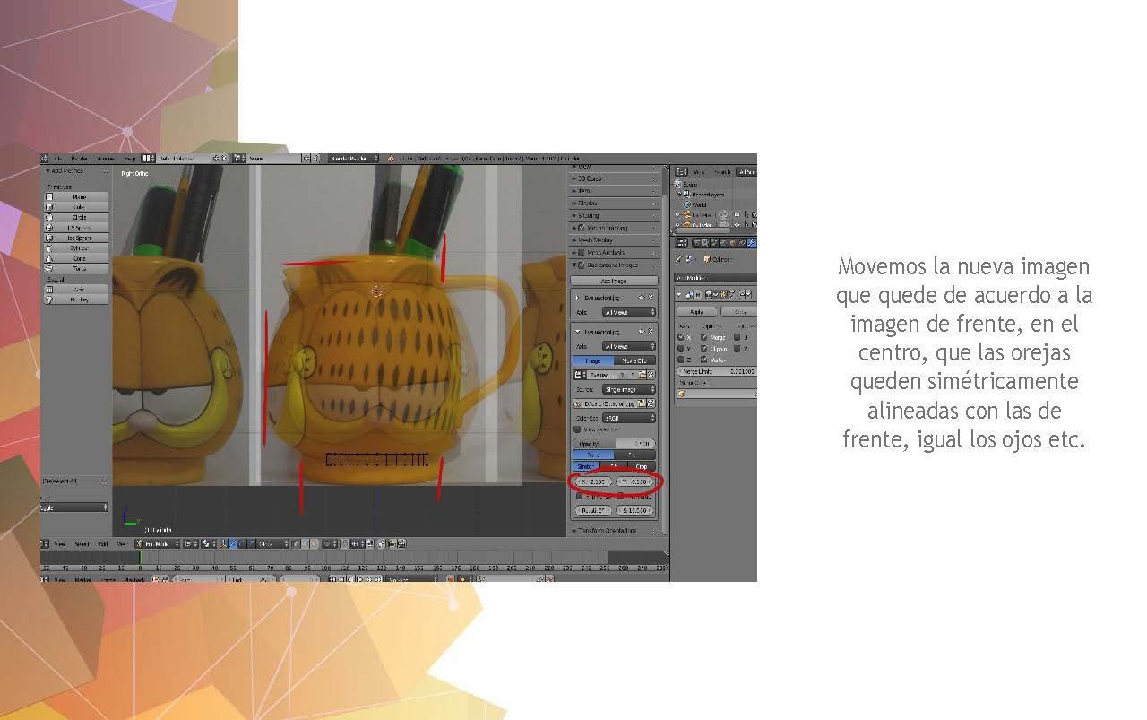Select Stretch image fit mode
Image resolution: width=1147 pixels, height=720 pixels.
[x=587, y=466]
